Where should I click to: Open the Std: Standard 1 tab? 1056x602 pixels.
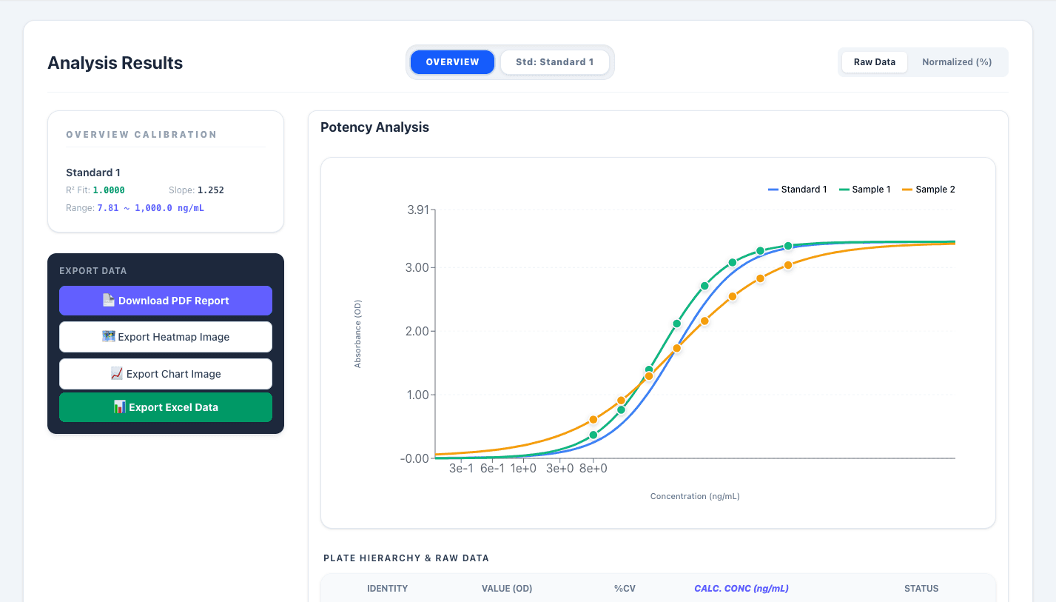pyautogui.click(x=555, y=62)
